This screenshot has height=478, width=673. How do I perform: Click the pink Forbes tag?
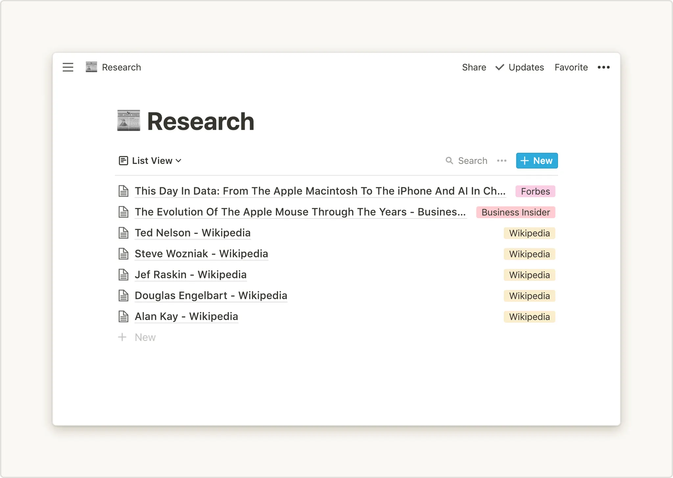coord(535,191)
